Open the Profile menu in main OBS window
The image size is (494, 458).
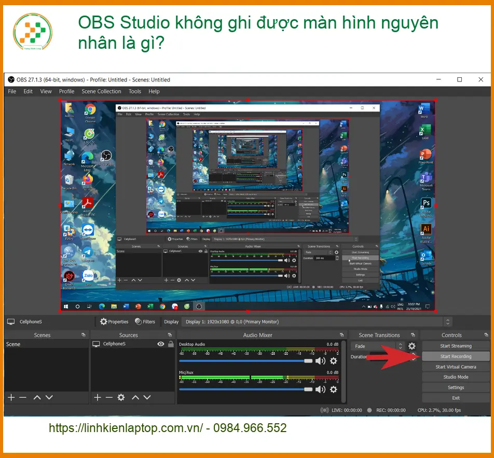pyautogui.click(x=67, y=91)
